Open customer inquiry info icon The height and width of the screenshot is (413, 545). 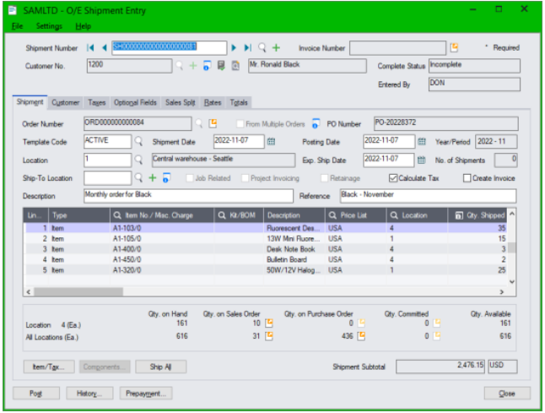pos(207,65)
